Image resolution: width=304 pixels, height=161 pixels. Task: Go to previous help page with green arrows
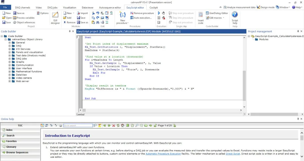[104, 125]
